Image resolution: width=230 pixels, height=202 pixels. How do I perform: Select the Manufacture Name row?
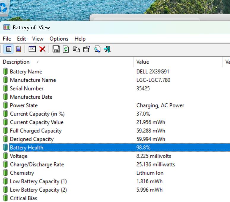point(115,80)
